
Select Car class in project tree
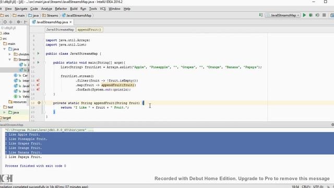[21, 75]
